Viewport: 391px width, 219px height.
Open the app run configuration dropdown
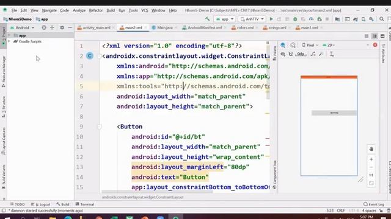(x=225, y=19)
